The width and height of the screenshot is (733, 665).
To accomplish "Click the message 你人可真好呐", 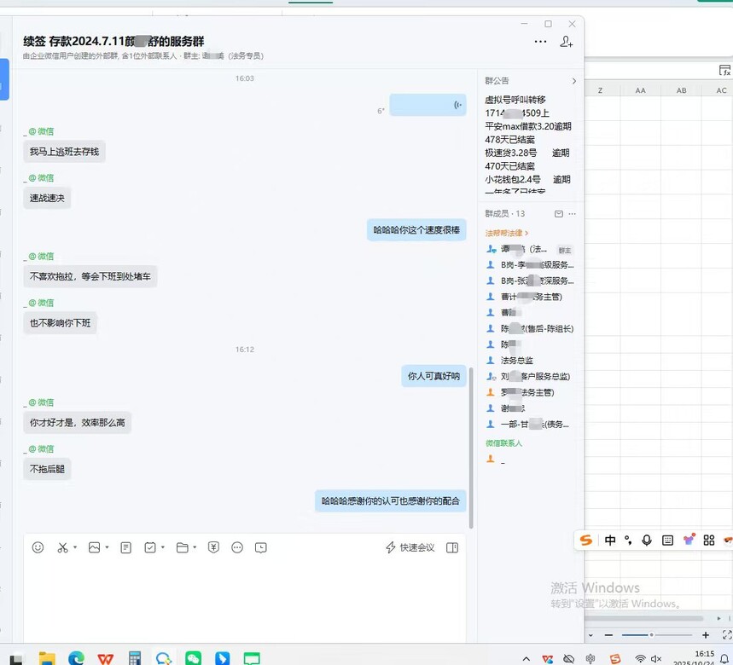I will [x=433, y=376].
